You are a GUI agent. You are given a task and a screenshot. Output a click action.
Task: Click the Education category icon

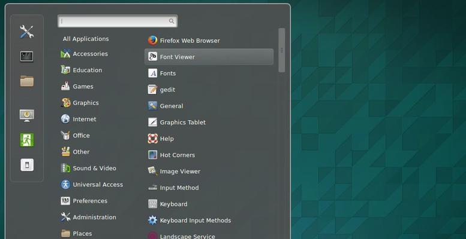pos(65,70)
